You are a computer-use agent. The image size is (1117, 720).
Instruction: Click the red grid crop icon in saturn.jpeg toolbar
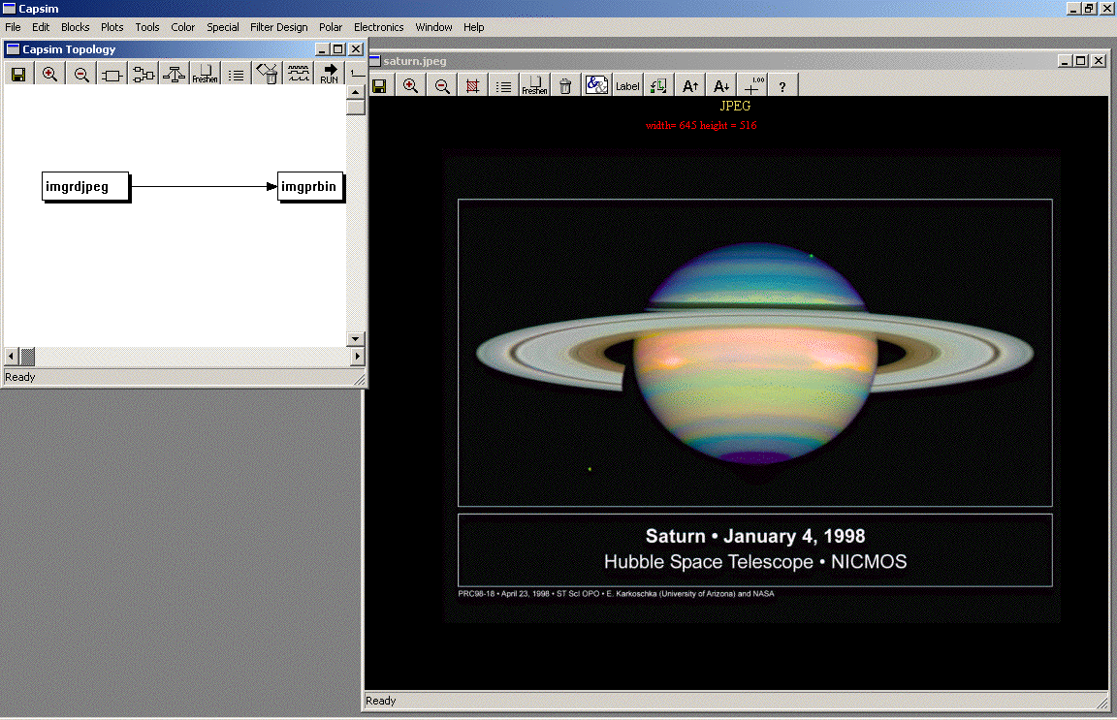coord(472,86)
